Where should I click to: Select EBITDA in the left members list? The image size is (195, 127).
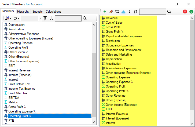point(14,98)
